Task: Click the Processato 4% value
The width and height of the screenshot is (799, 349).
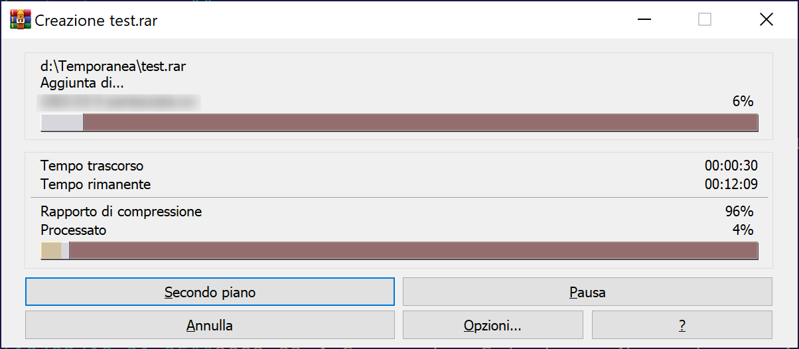Action: pyautogui.click(x=743, y=230)
